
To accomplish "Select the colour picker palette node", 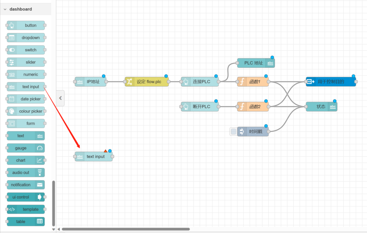I will pos(26,111).
